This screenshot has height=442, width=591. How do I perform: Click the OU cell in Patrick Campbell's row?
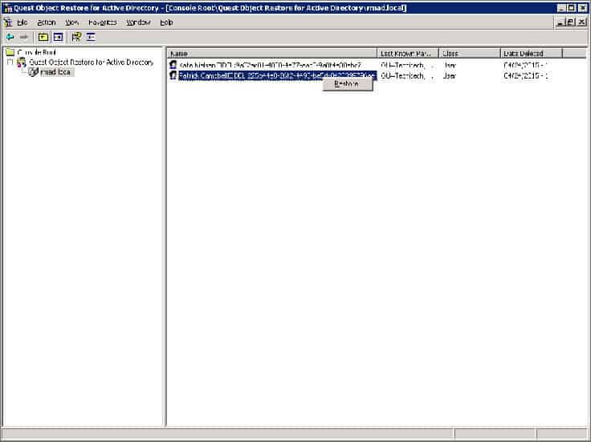(x=408, y=75)
